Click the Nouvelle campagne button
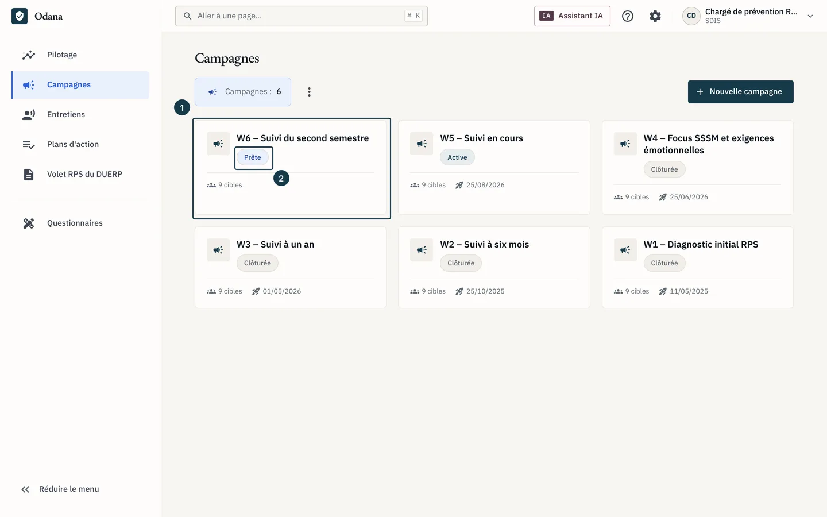 (741, 92)
